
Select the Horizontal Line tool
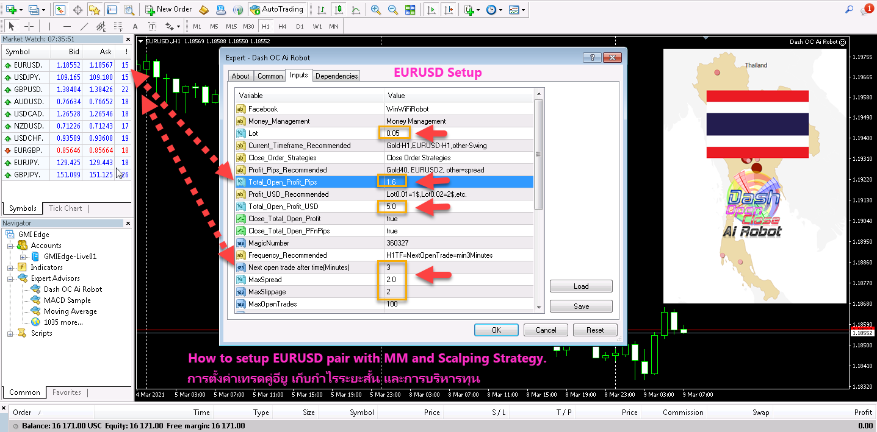click(67, 26)
